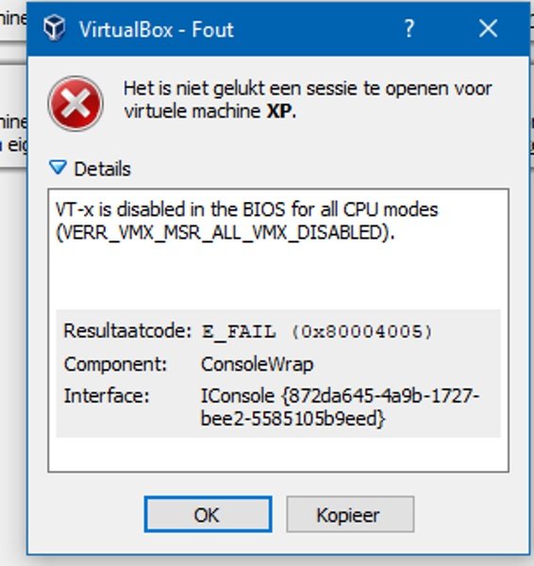Click the IConsole interface GUID text

[x=340, y=408]
